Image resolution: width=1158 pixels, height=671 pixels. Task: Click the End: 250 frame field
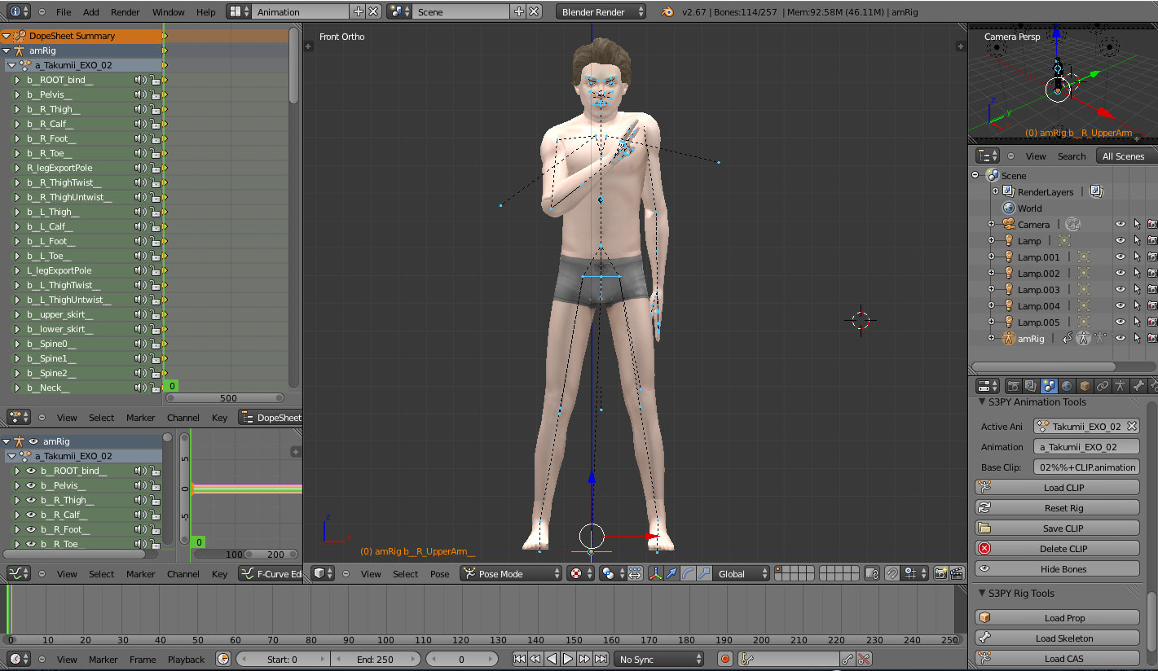(375, 660)
